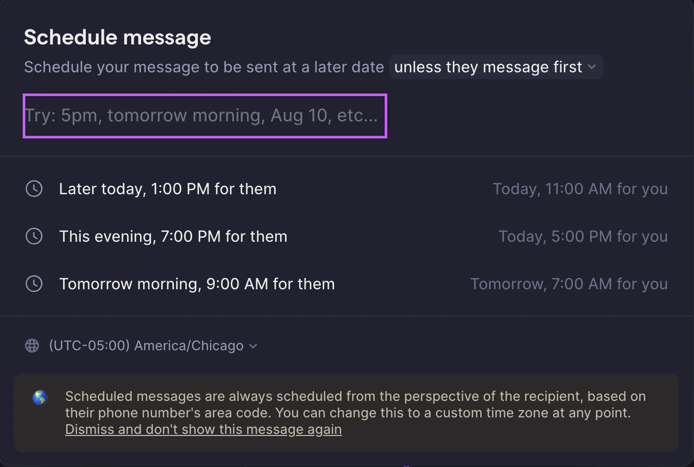This screenshot has width=694, height=467.
Task: Click the globe icon next to the timezone
Action: click(x=31, y=346)
